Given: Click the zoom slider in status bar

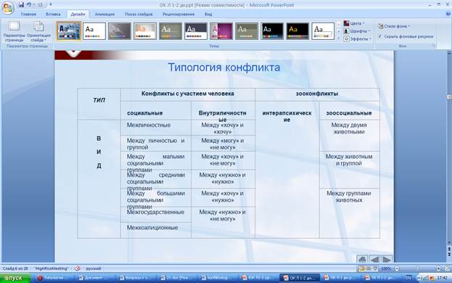Looking at the screenshot, I should pyautogui.click(x=417, y=268).
